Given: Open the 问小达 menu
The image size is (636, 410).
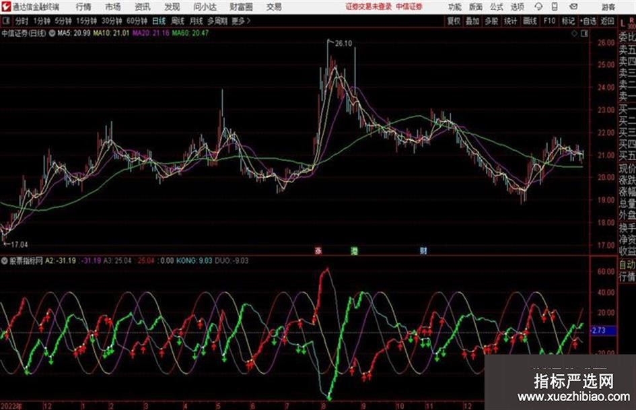Looking at the screenshot, I should coord(205,7).
